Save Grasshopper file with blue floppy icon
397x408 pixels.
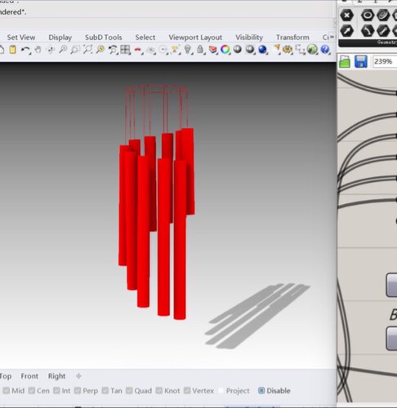click(x=361, y=62)
